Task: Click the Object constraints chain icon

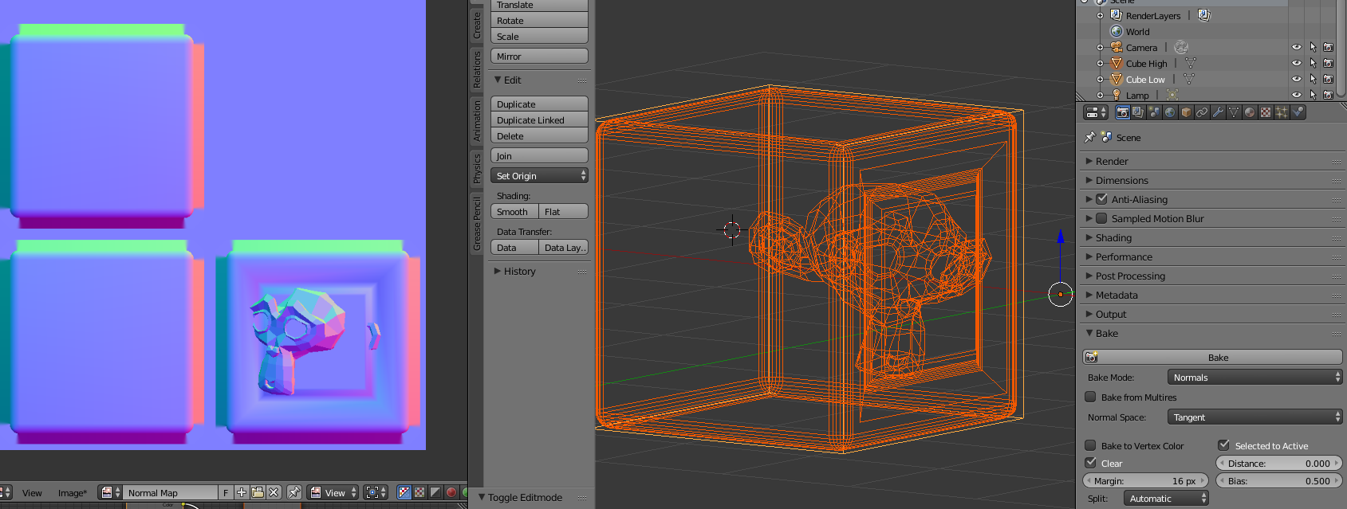Action: [x=1202, y=112]
